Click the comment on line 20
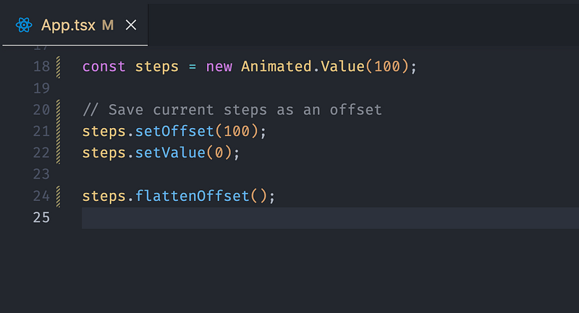This screenshot has height=313, width=579. [x=232, y=110]
